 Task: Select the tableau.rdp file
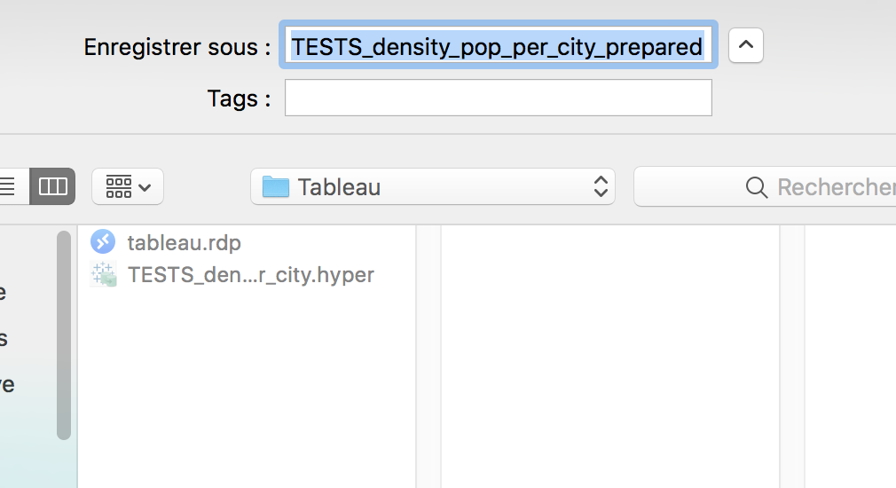coord(184,242)
